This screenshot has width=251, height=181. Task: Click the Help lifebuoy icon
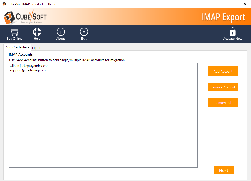[x=37, y=32]
